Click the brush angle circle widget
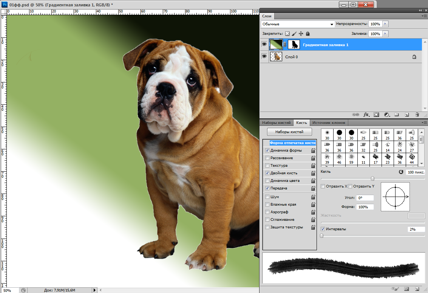 click(395, 197)
